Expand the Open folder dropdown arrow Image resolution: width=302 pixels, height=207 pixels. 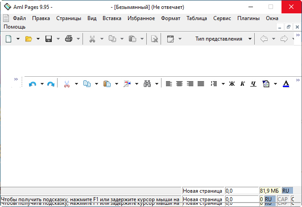[38, 39]
